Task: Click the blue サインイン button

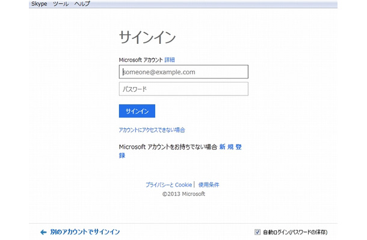Action: click(137, 111)
